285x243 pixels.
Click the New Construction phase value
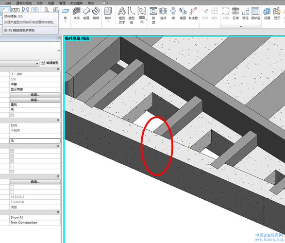pyautogui.click(x=24, y=222)
